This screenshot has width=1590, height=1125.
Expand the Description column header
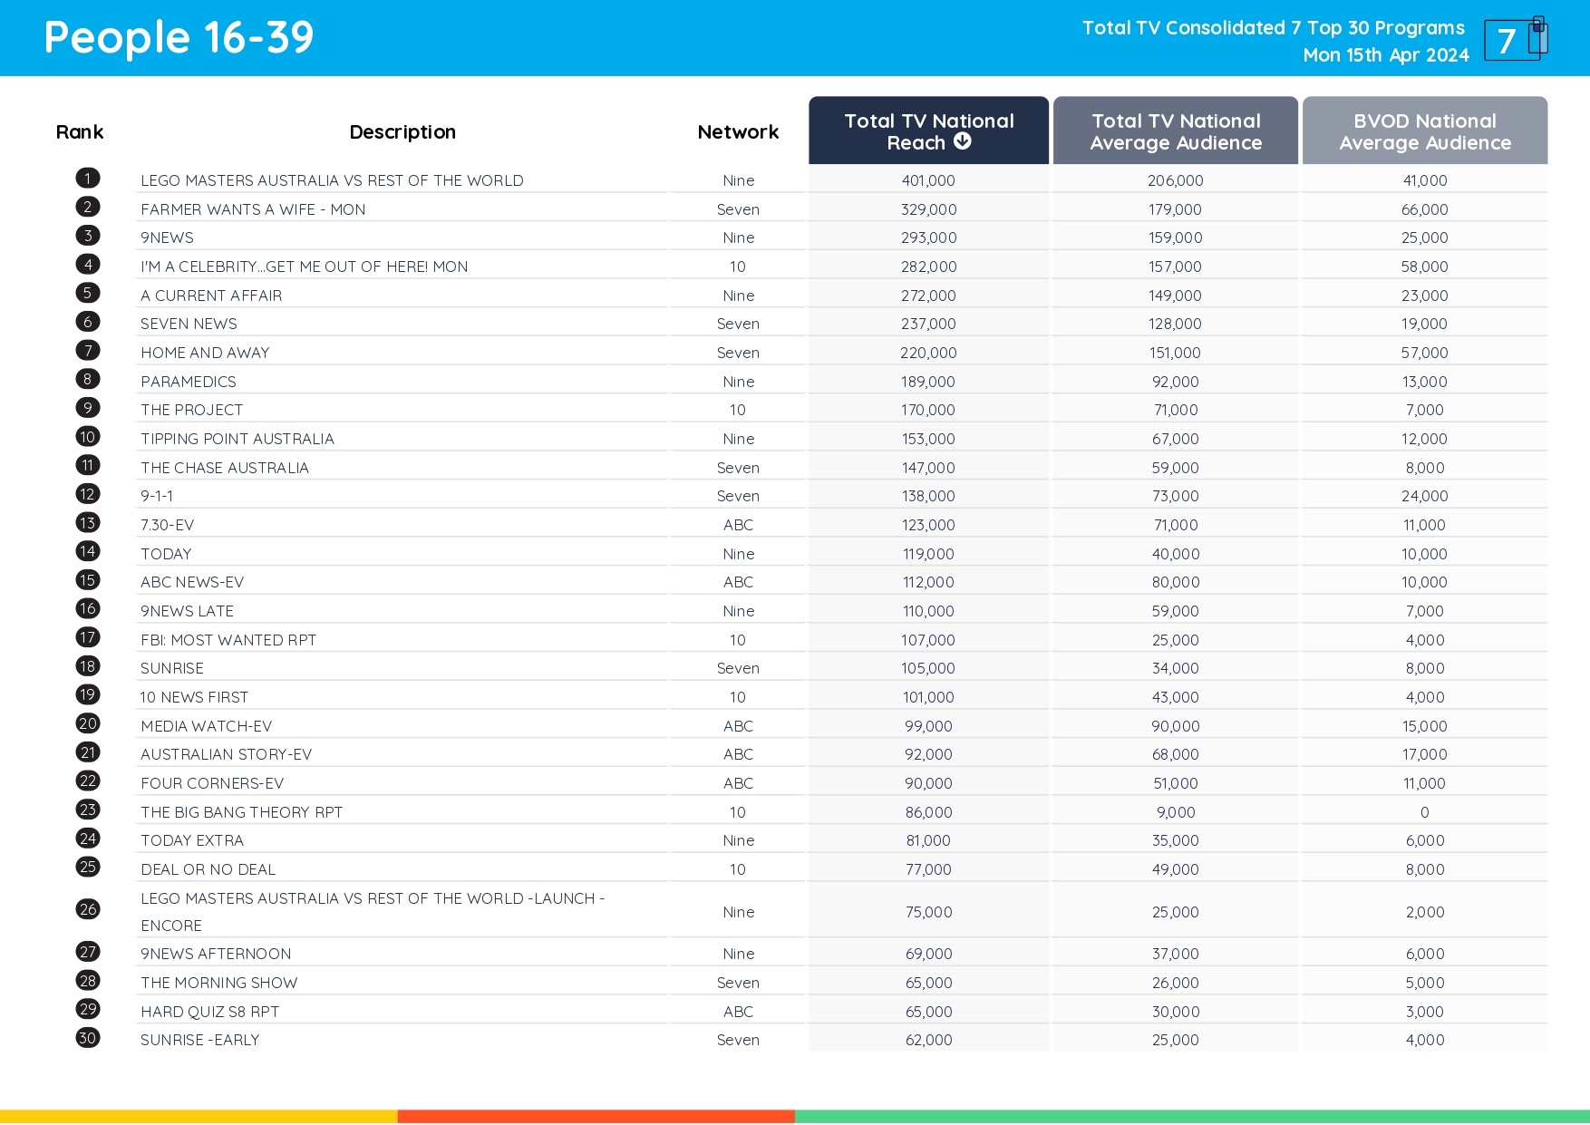point(402,131)
